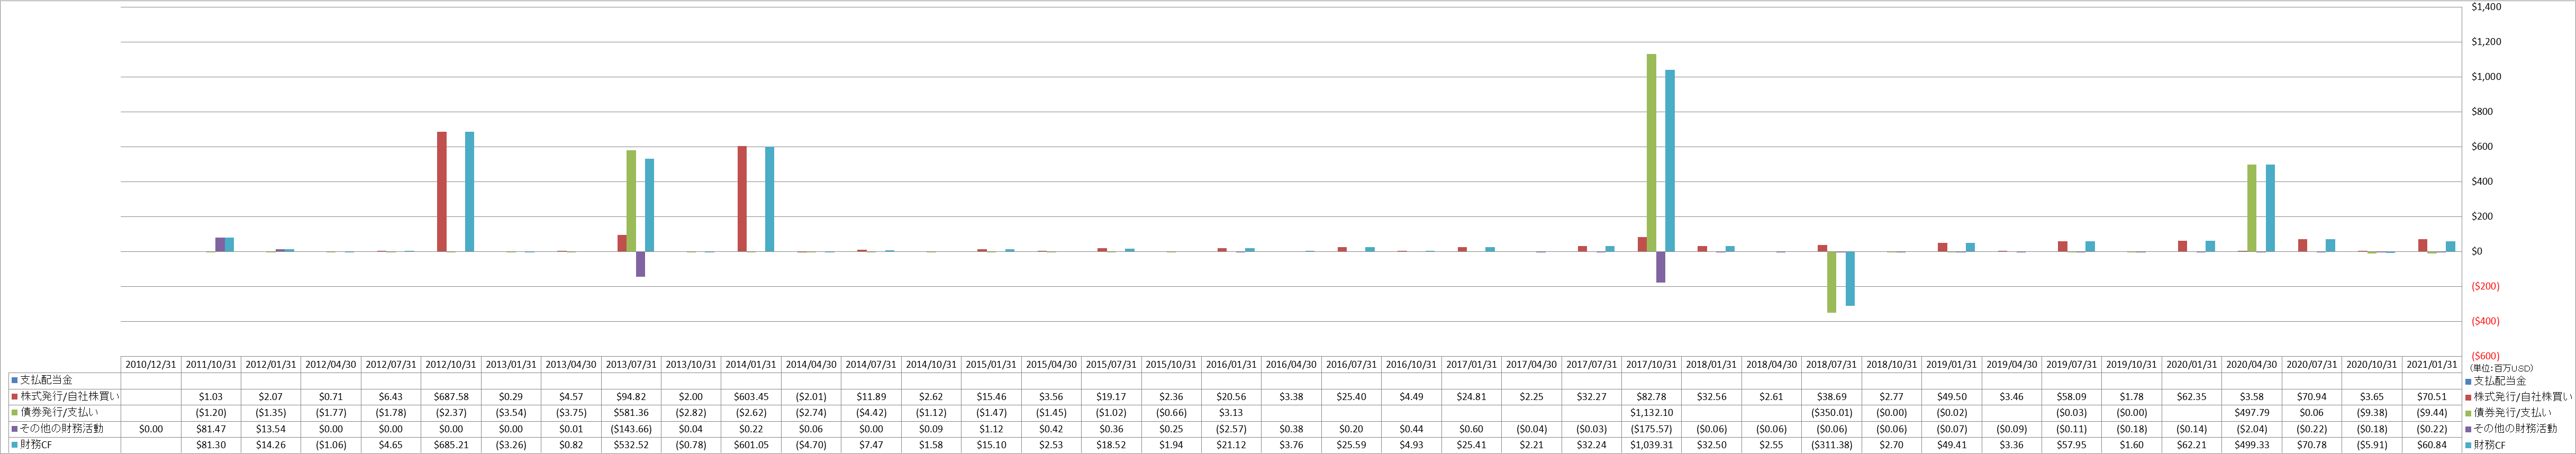
Task: Select the ($350.01) bond payment cell
Action: [x=1831, y=413]
